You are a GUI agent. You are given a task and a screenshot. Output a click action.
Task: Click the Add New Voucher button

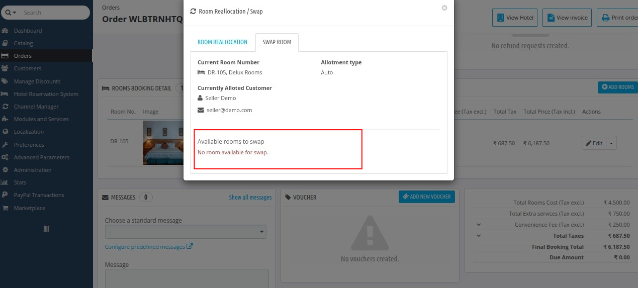[427, 197]
